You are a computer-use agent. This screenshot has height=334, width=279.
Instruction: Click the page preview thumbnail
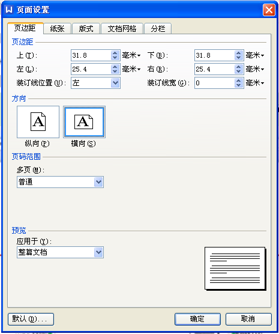point(235,269)
